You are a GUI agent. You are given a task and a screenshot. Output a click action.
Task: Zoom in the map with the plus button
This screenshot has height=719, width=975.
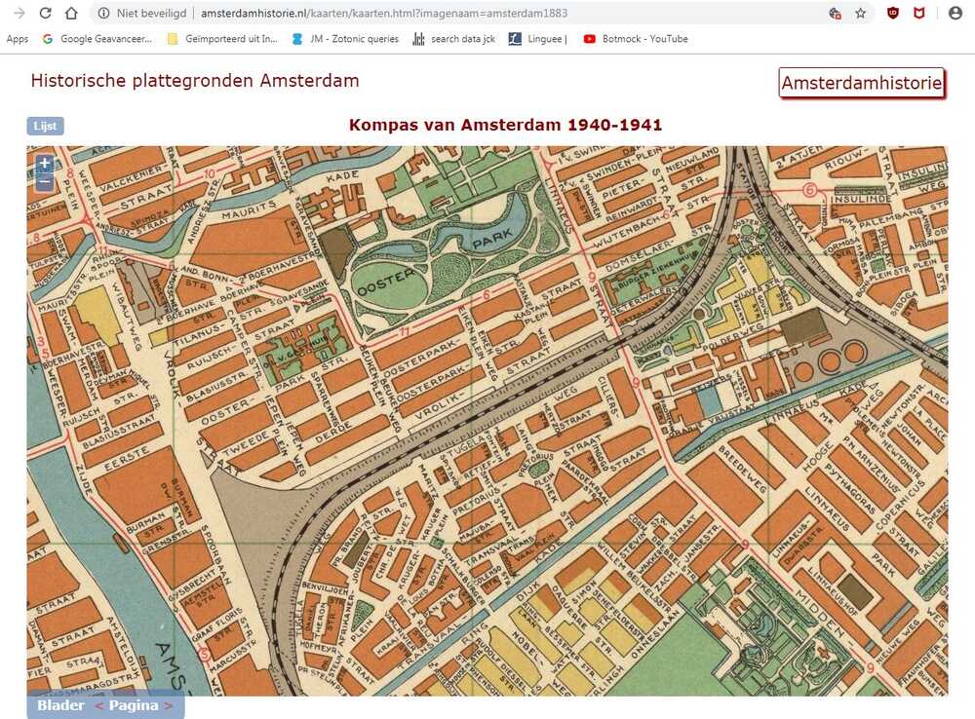coord(44,164)
